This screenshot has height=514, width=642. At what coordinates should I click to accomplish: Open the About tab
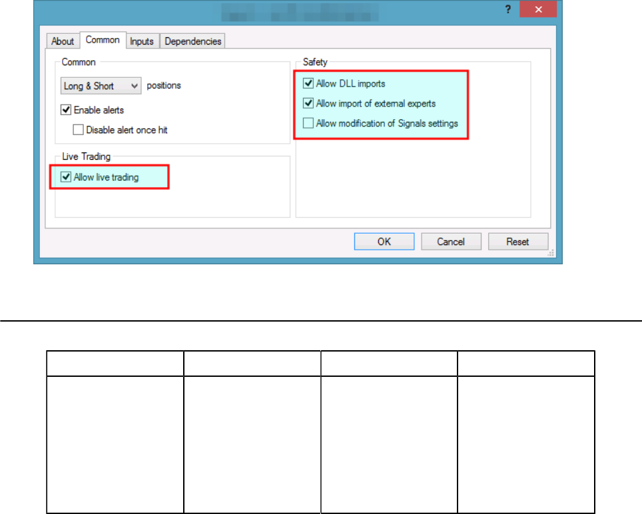(x=62, y=41)
